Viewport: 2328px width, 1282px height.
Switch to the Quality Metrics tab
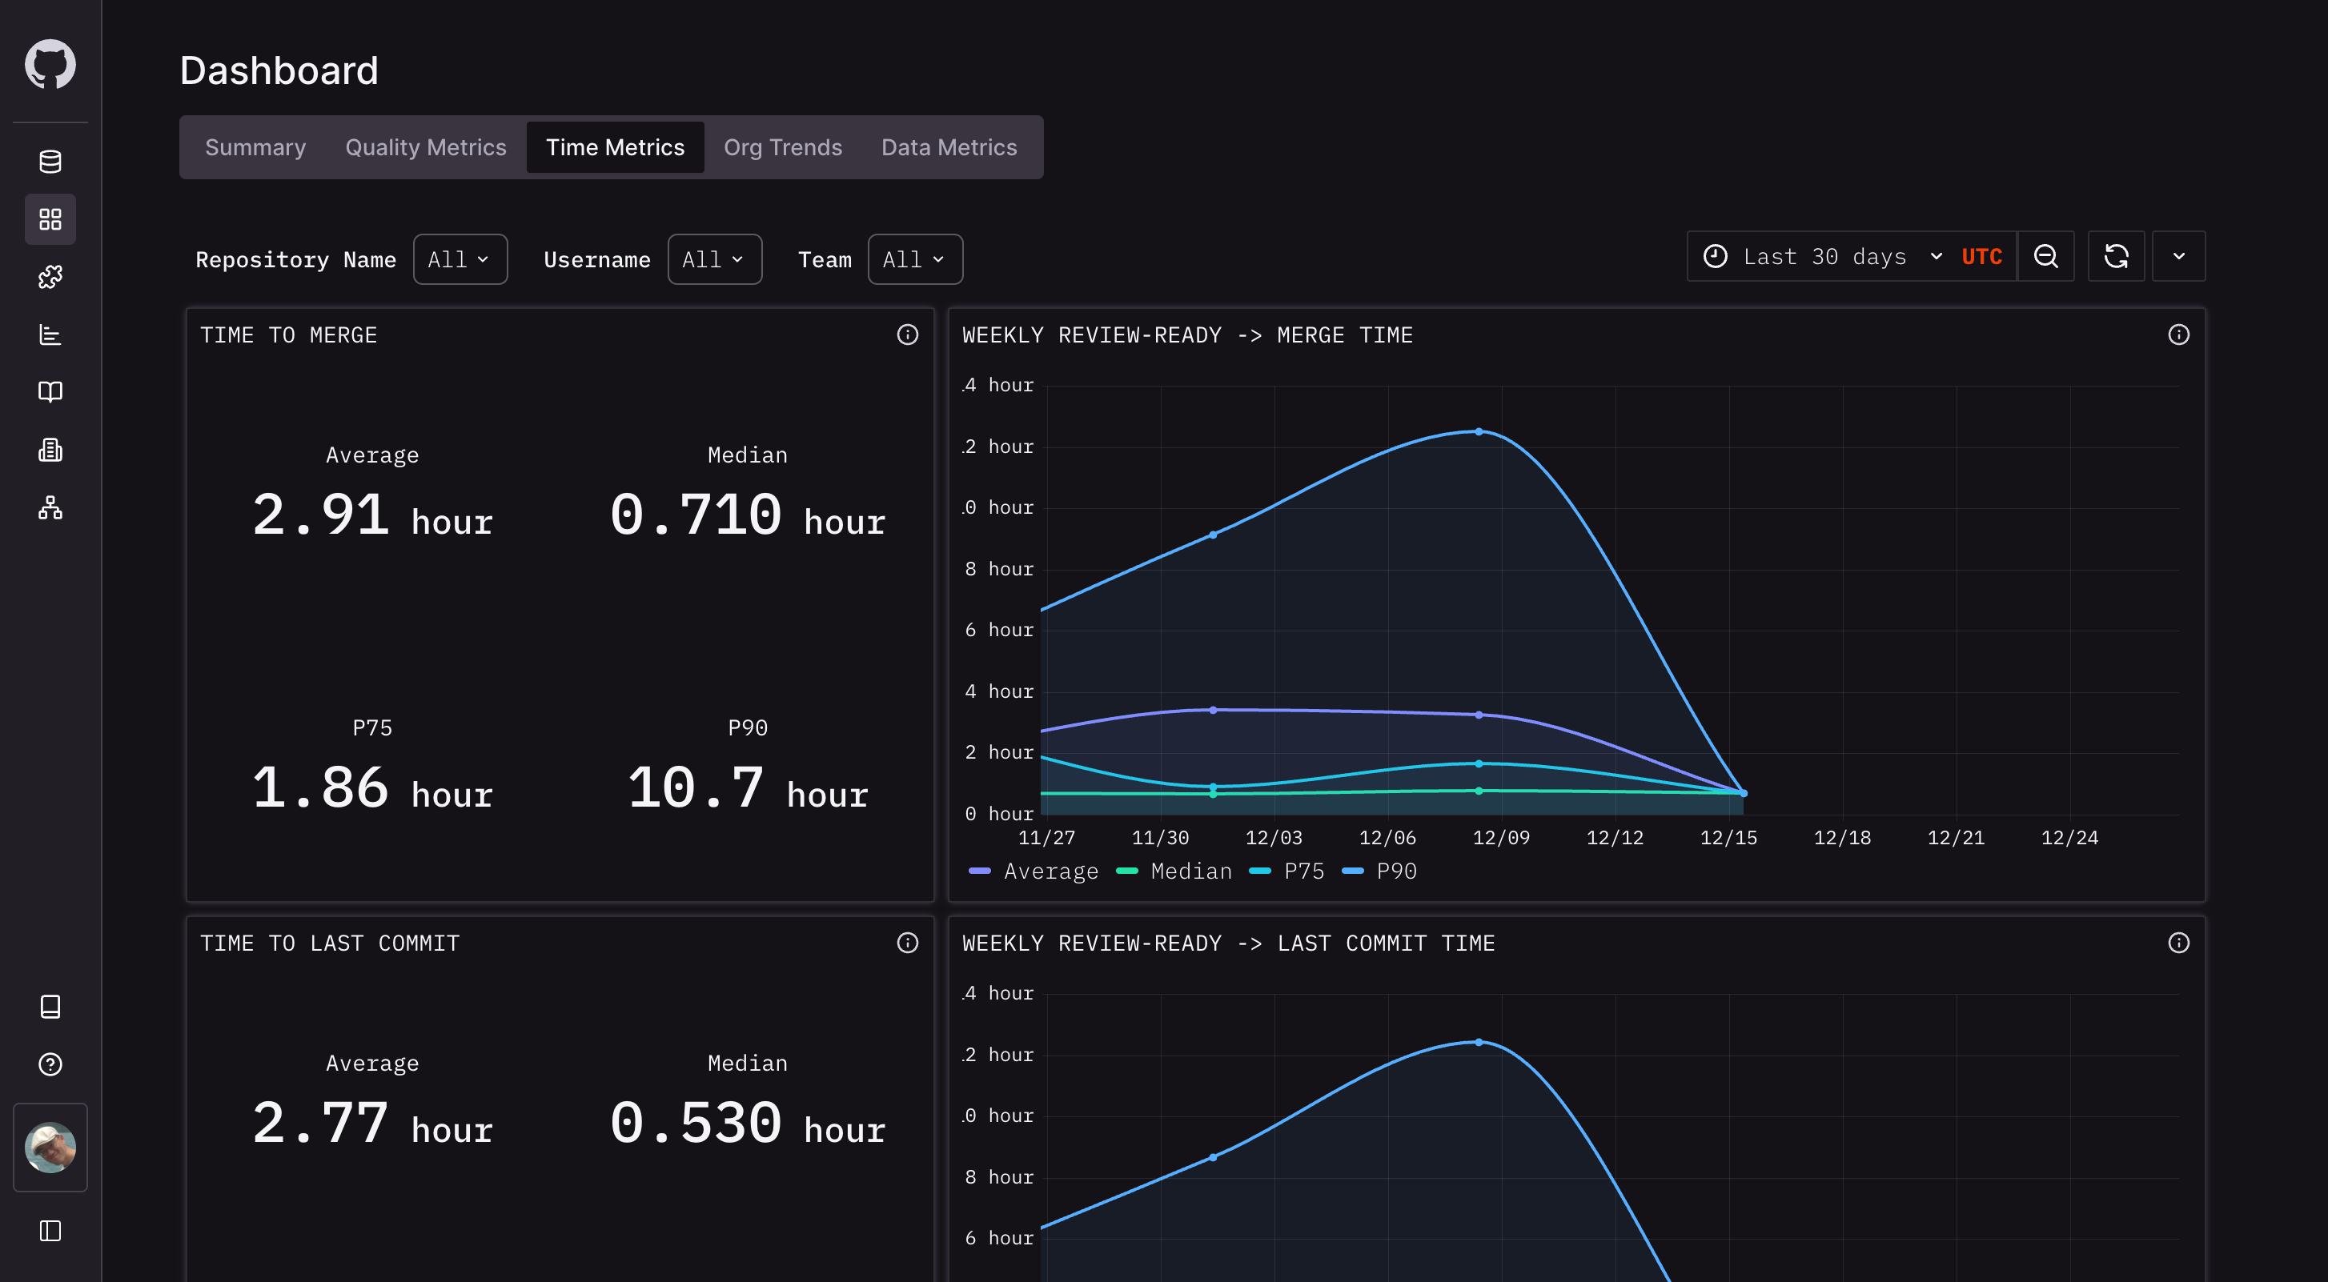click(x=426, y=147)
